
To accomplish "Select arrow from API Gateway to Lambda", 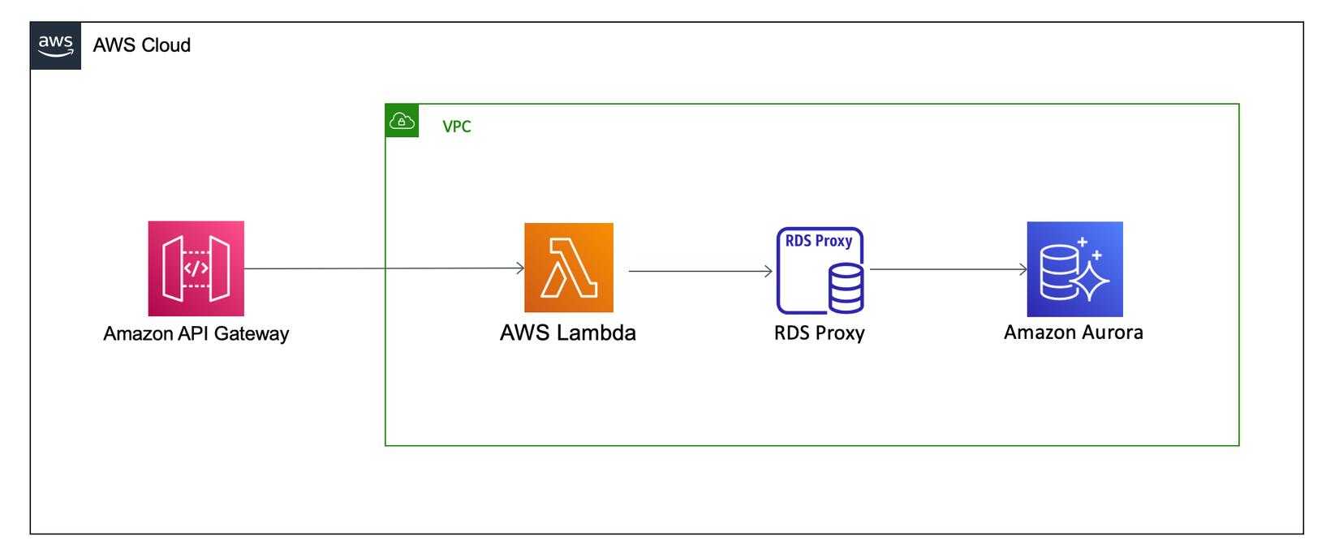I will (x=383, y=268).
